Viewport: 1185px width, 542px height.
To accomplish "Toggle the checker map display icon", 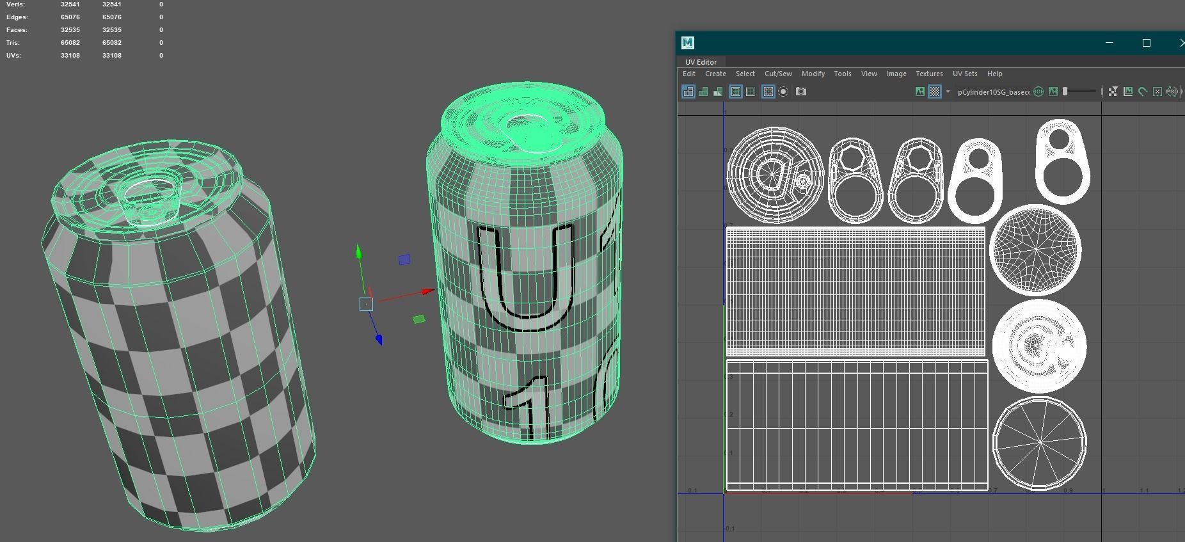I will [935, 92].
